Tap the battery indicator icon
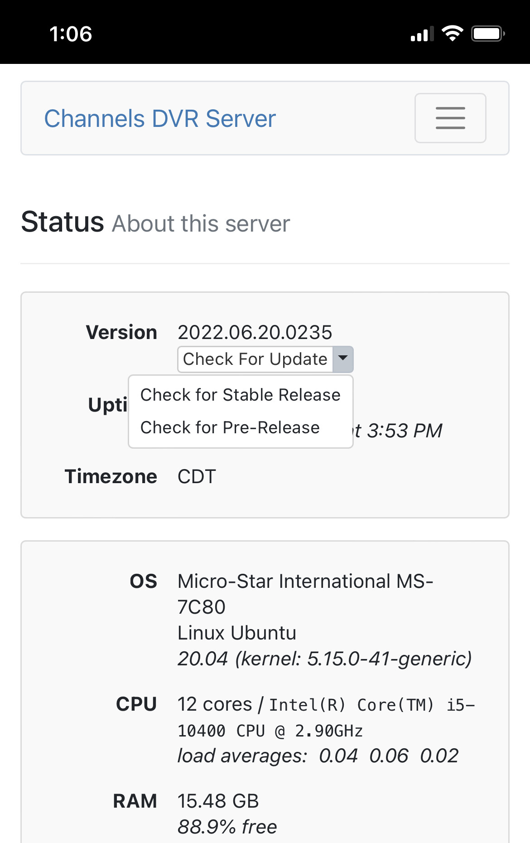 488,34
